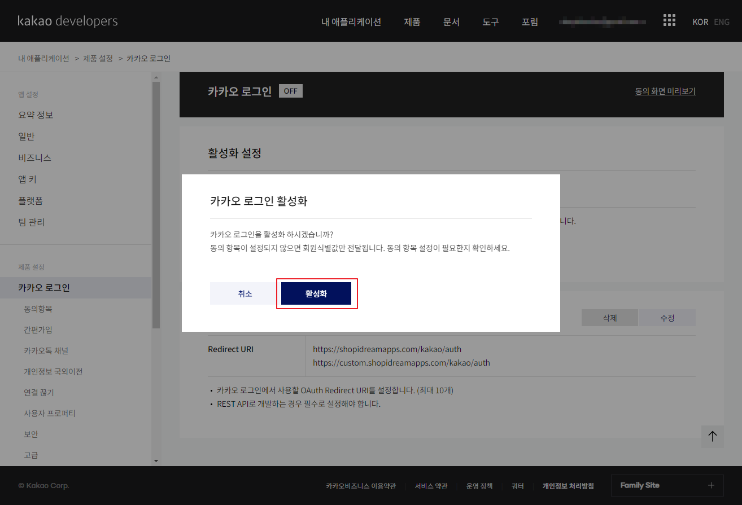Open 연결 끊기 sidebar submenu
This screenshot has height=505, width=742.
point(39,393)
